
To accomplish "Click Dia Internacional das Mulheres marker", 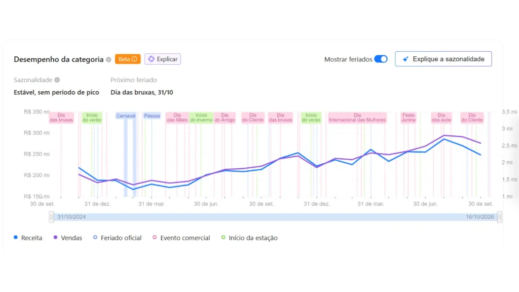I will (357, 118).
